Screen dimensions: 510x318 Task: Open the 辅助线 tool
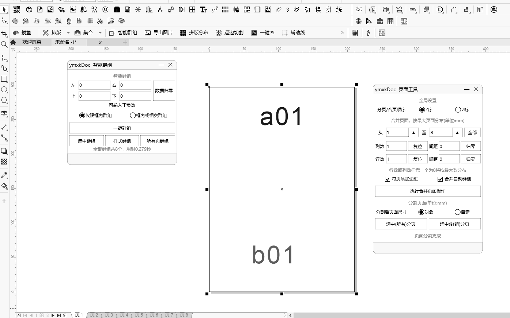[293, 32]
